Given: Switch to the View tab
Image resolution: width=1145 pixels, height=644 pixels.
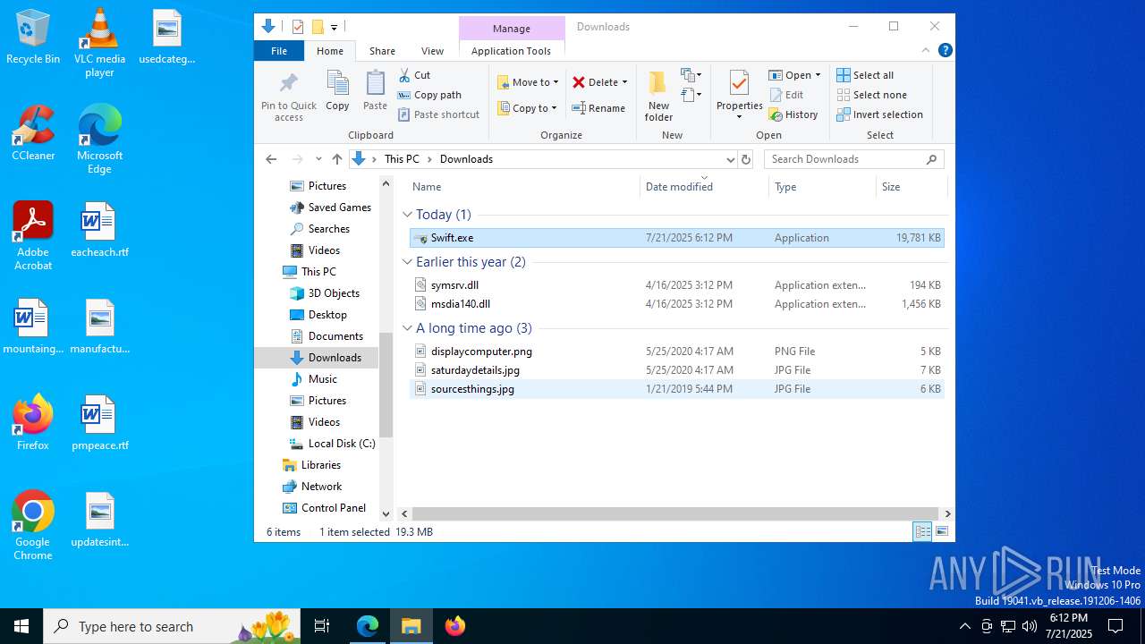Looking at the screenshot, I should (x=432, y=51).
